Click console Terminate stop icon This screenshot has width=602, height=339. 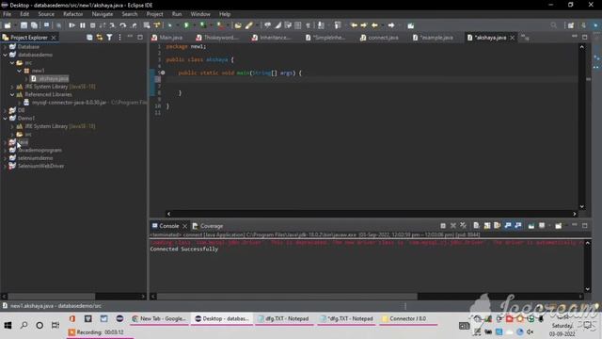click(x=443, y=226)
